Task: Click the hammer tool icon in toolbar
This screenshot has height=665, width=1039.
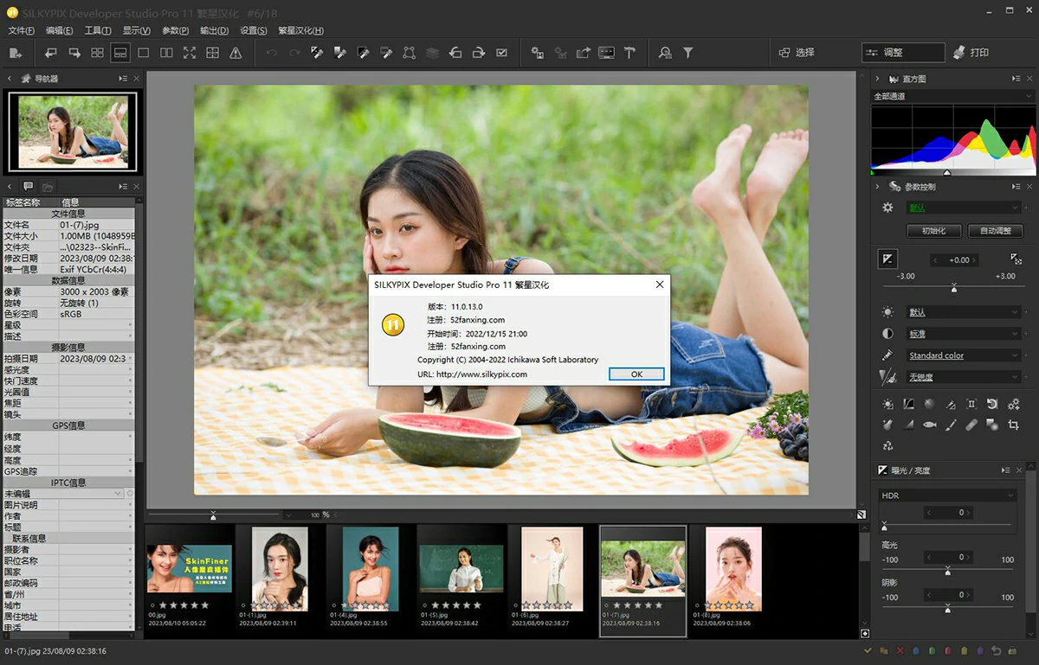Action: [x=629, y=53]
